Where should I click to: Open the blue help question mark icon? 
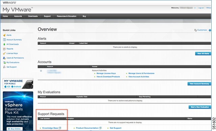coord(210,30)
